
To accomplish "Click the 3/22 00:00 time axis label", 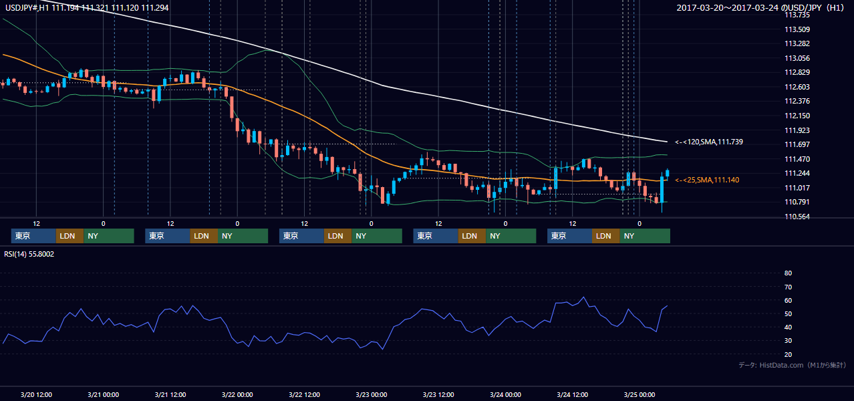I will tap(237, 394).
